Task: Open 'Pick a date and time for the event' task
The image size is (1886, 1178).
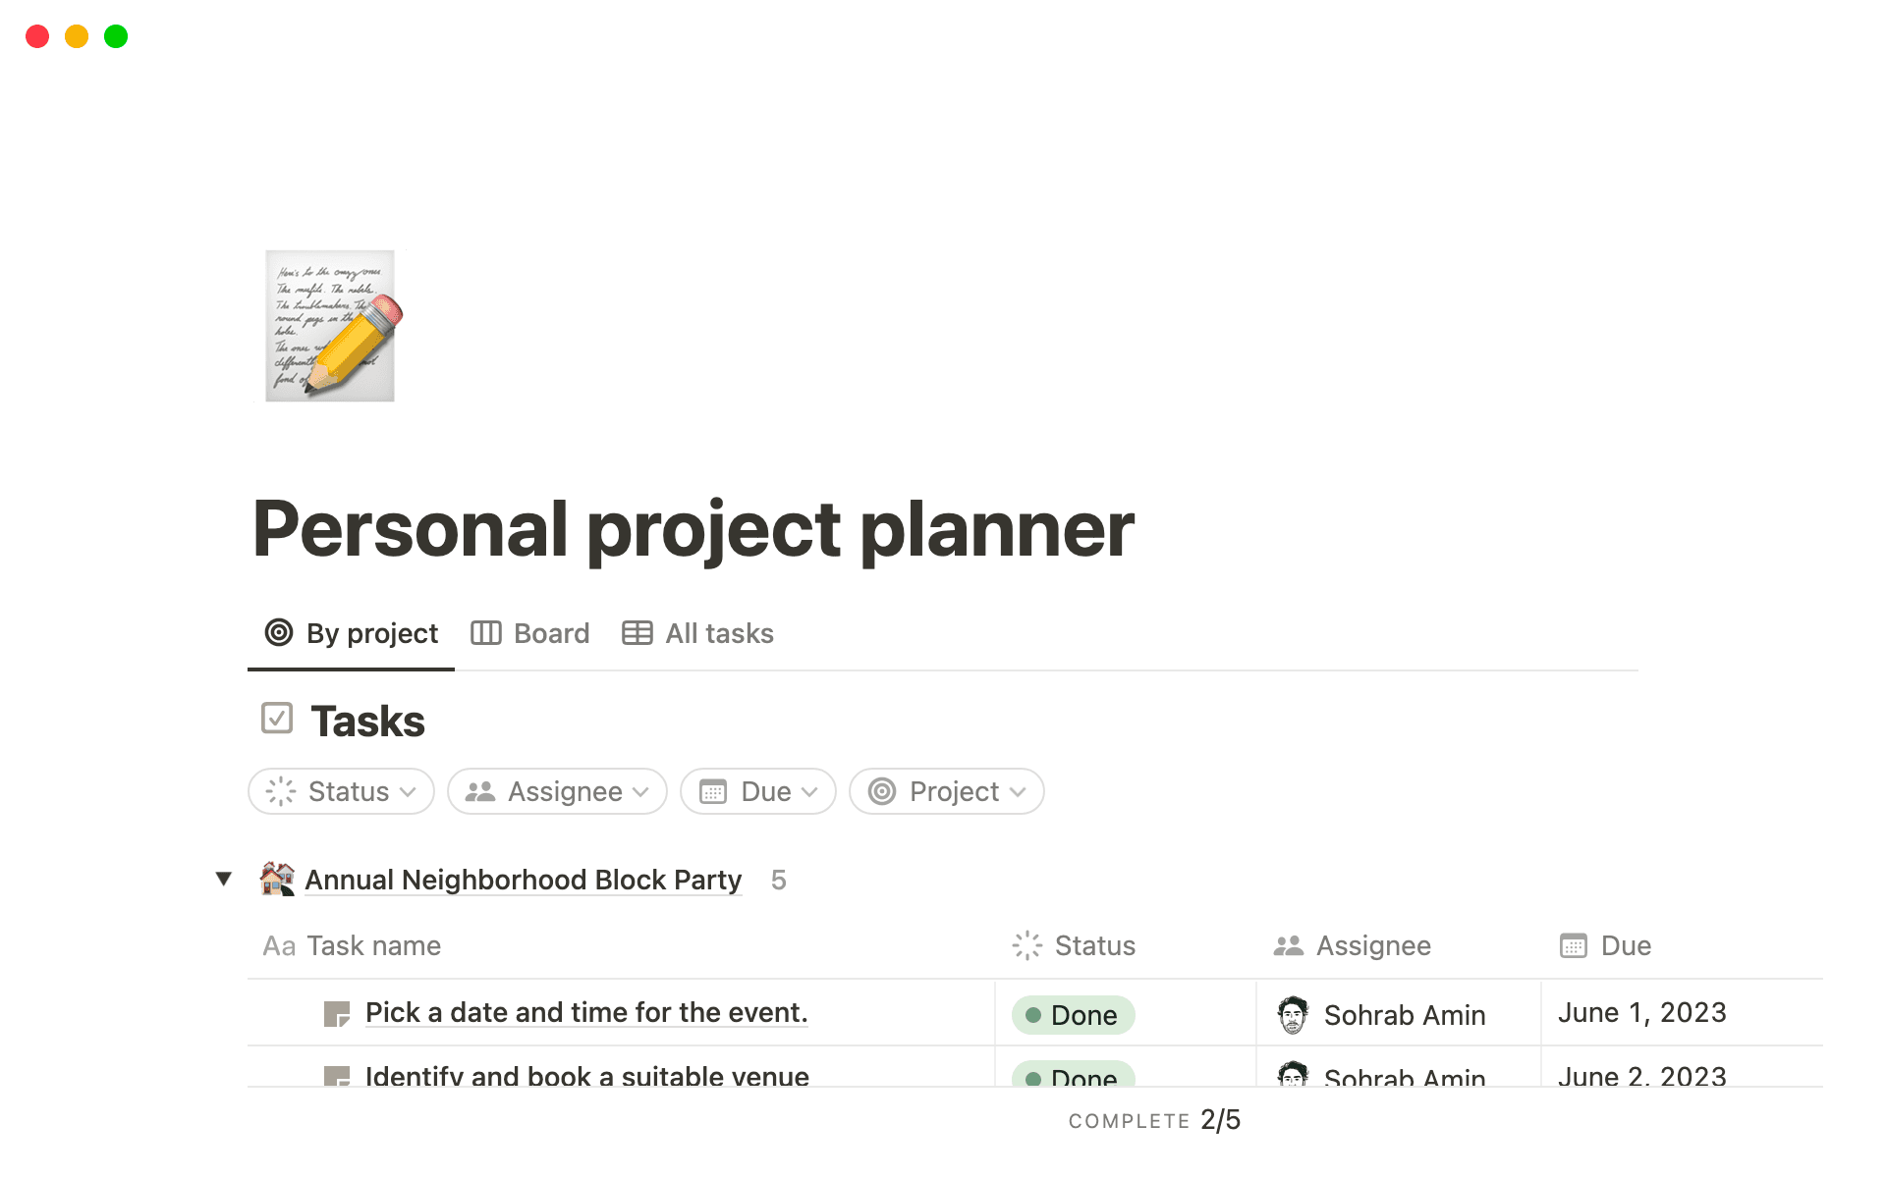Action: tap(585, 1013)
